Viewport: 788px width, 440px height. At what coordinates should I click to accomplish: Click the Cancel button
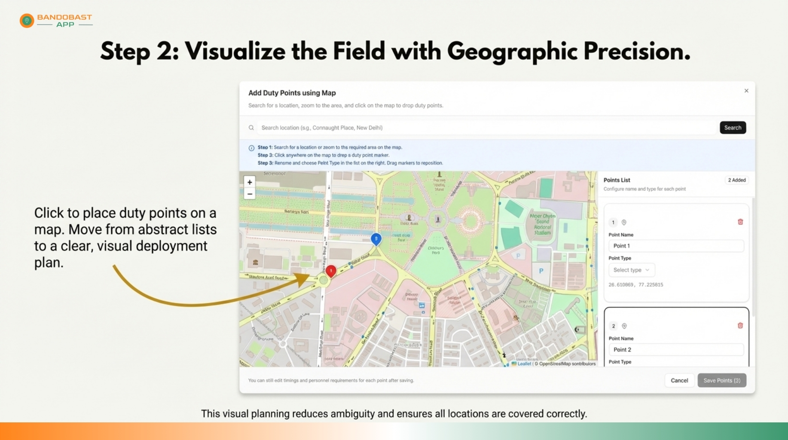pyautogui.click(x=679, y=380)
